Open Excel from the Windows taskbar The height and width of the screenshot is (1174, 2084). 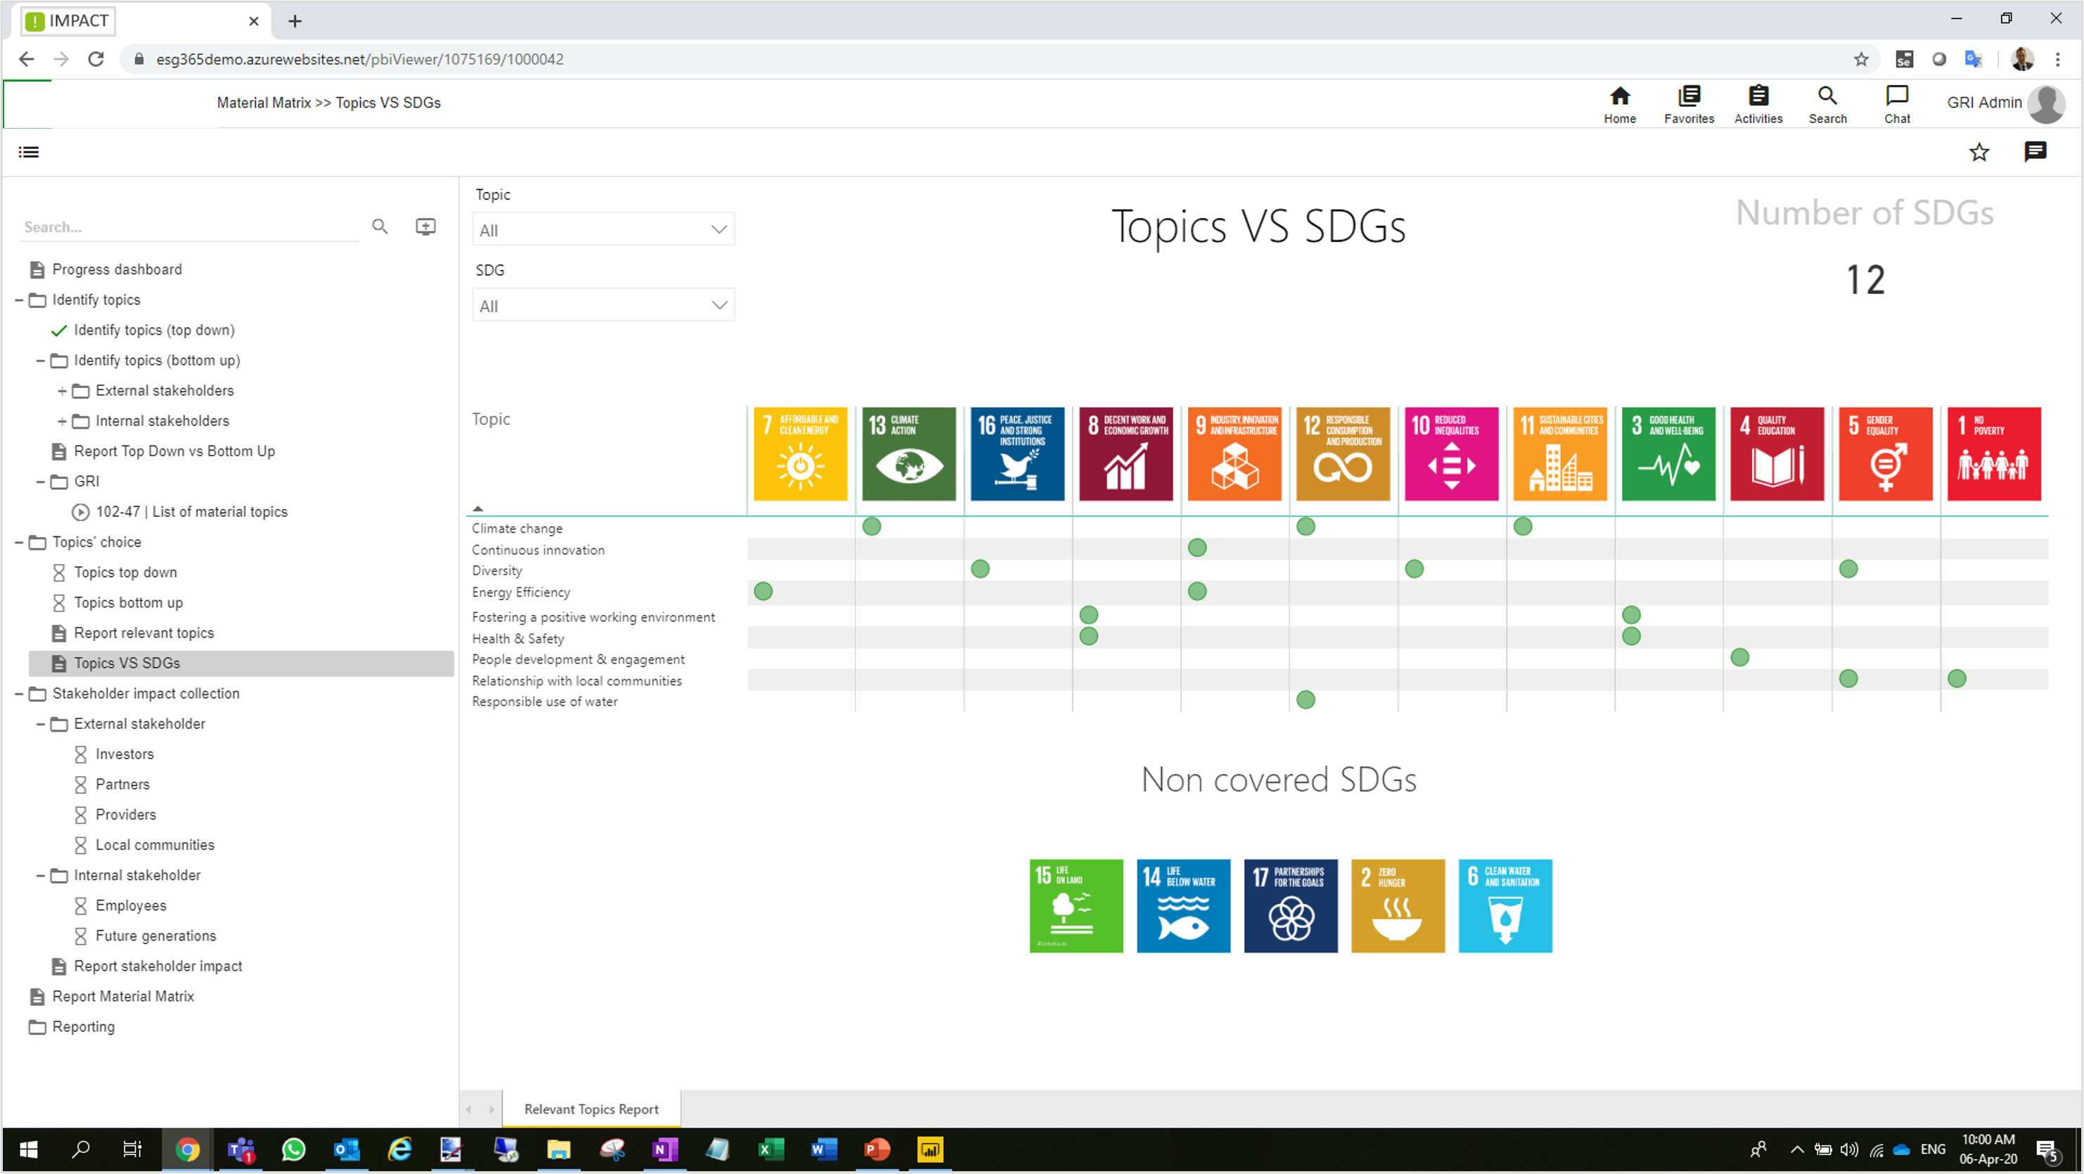pyautogui.click(x=770, y=1149)
